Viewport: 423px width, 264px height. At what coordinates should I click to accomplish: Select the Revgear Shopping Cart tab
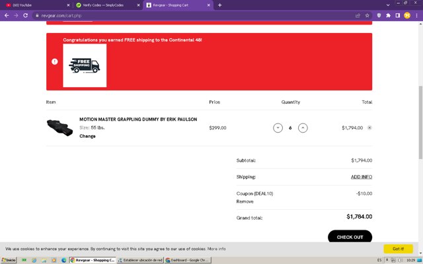tap(178, 5)
